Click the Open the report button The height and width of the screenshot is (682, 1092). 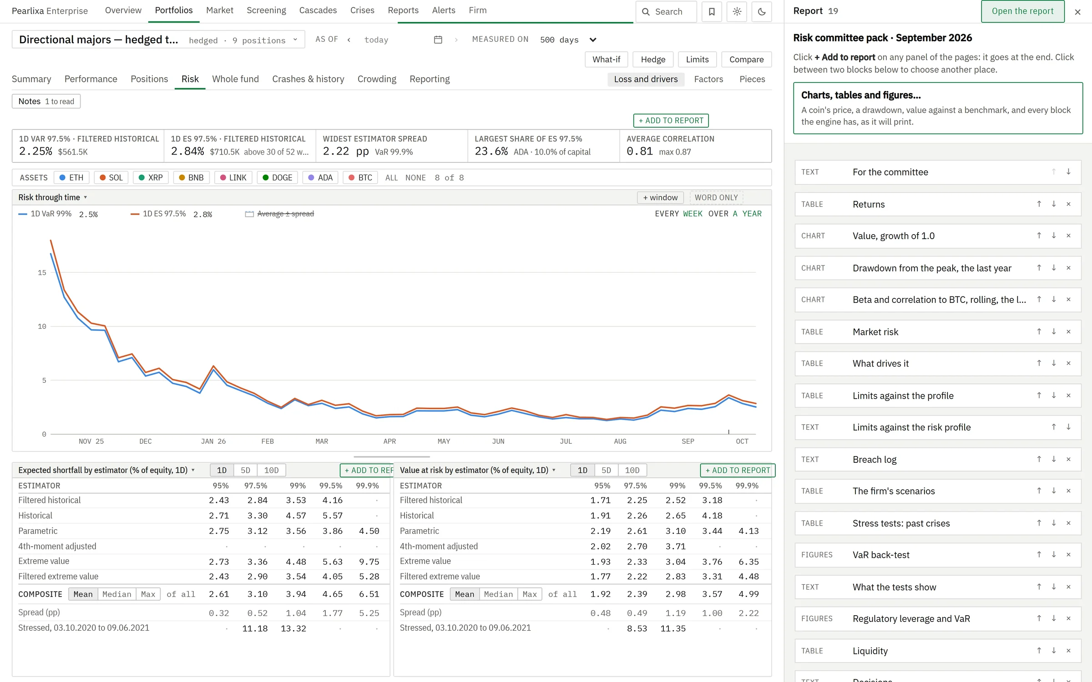(x=1022, y=11)
